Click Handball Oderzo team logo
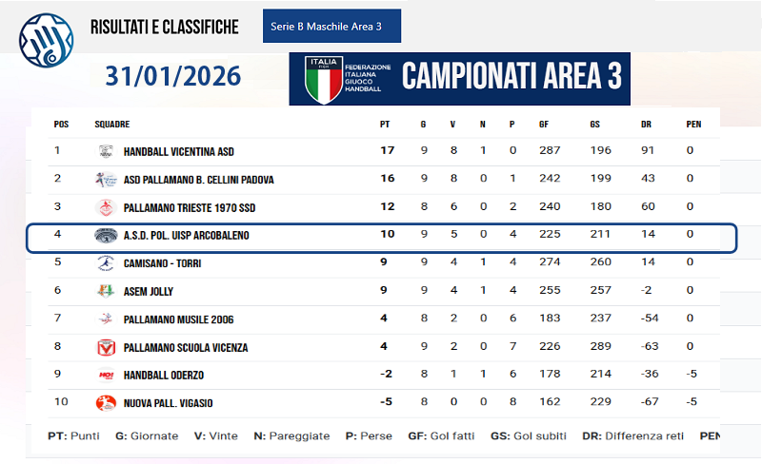 click(x=105, y=375)
